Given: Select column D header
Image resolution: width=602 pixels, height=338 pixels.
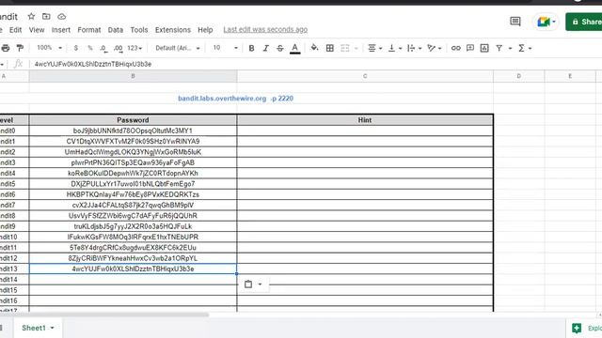Looking at the screenshot, I should 518,76.
